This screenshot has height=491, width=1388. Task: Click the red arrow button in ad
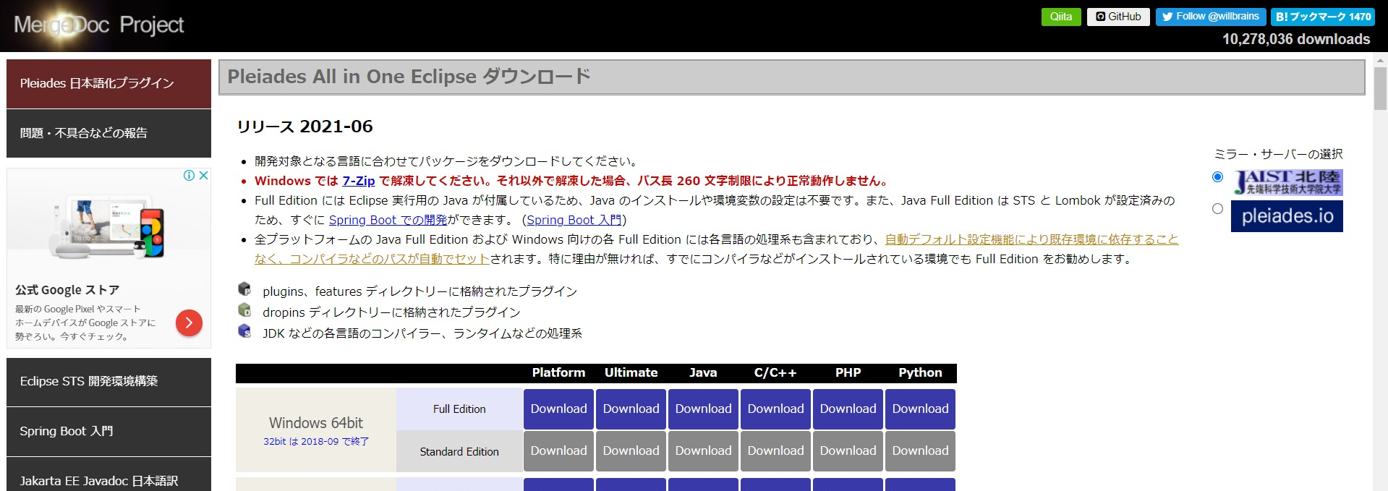click(189, 323)
